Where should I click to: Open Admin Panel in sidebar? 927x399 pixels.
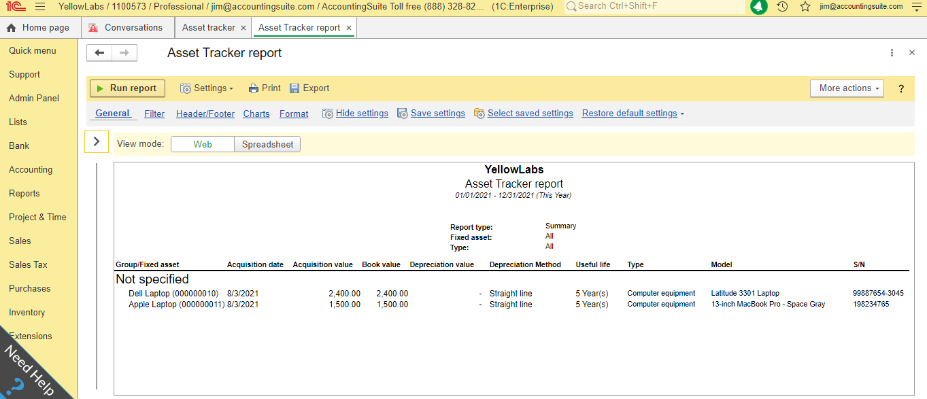click(x=34, y=98)
